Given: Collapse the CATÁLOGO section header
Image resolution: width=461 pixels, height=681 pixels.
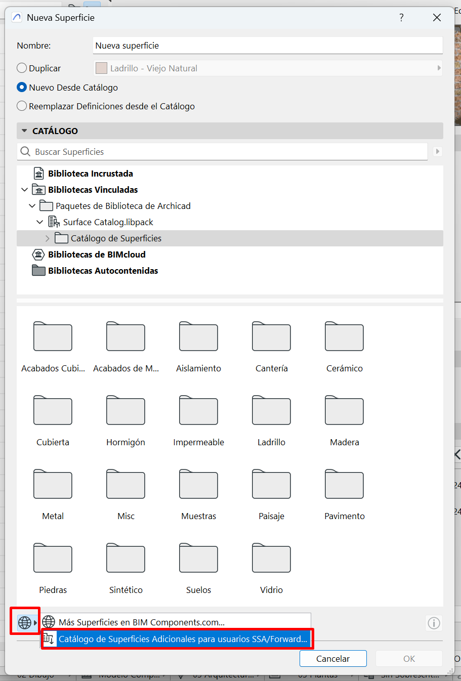Looking at the screenshot, I should coord(24,131).
